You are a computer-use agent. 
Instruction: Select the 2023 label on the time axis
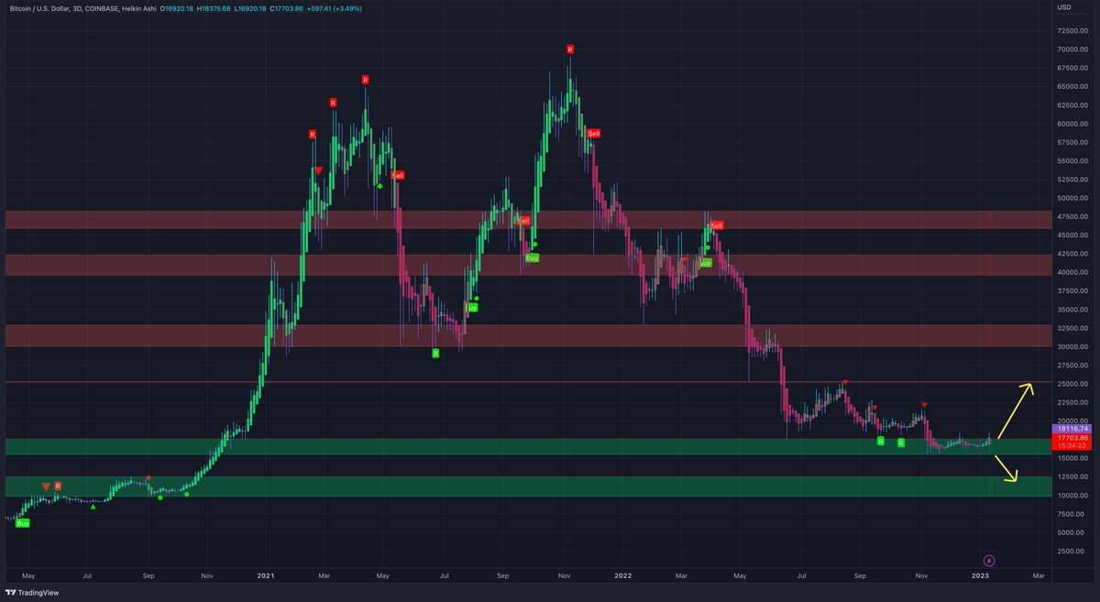[980, 576]
